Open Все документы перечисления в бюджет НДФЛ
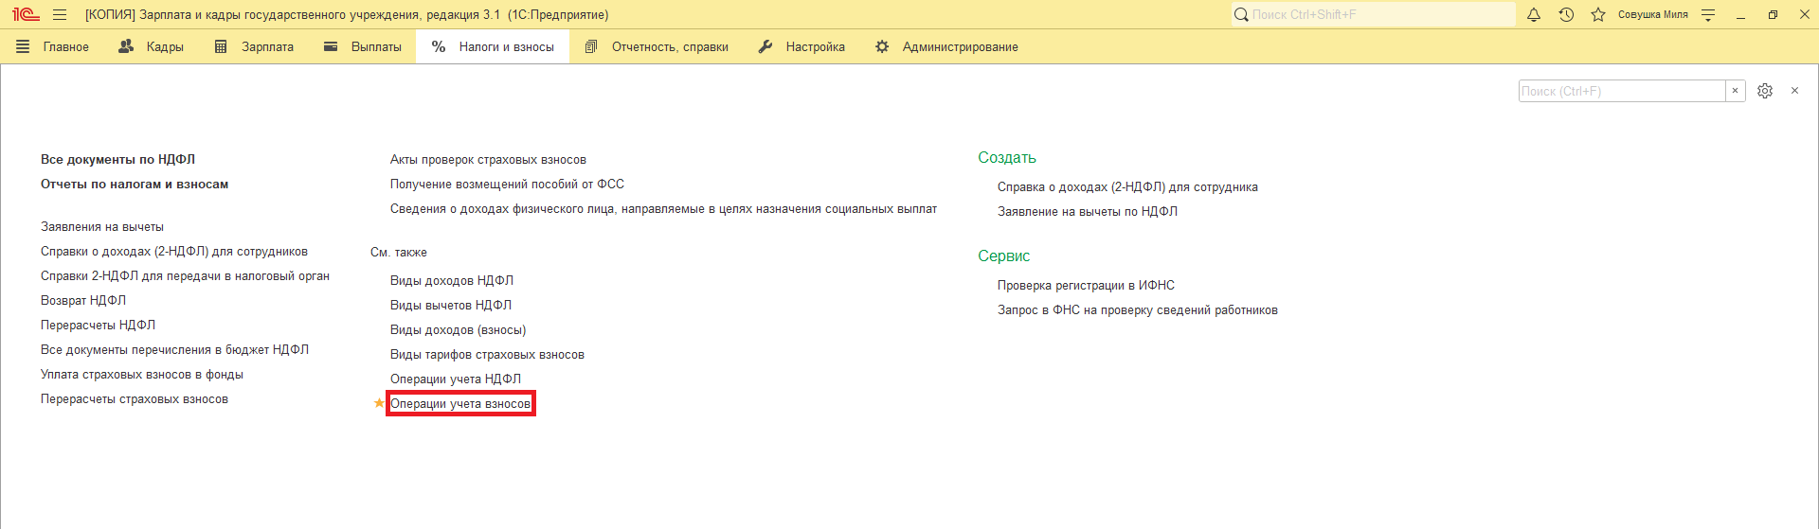This screenshot has height=529, width=1819. 174,349
